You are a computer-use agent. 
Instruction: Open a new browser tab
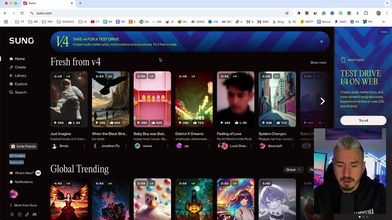[x=80, y=3]
